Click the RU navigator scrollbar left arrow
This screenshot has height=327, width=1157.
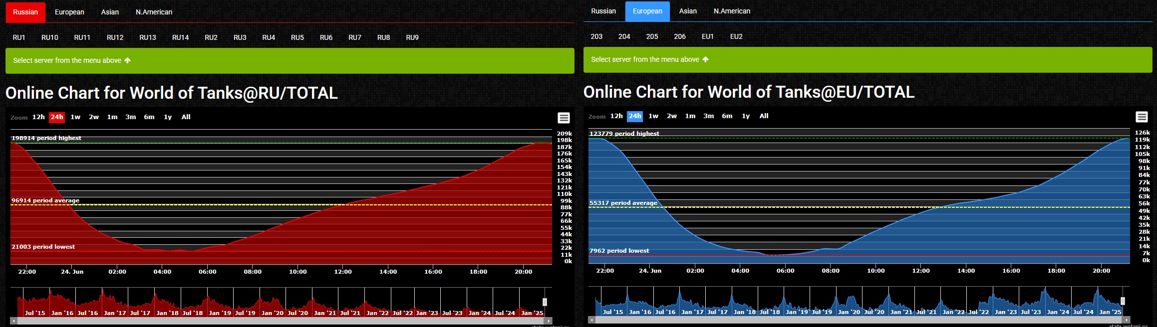[x=14, y=321]
